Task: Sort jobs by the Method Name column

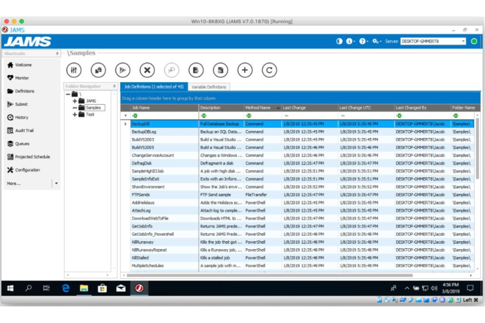Action: coord(257,107)
